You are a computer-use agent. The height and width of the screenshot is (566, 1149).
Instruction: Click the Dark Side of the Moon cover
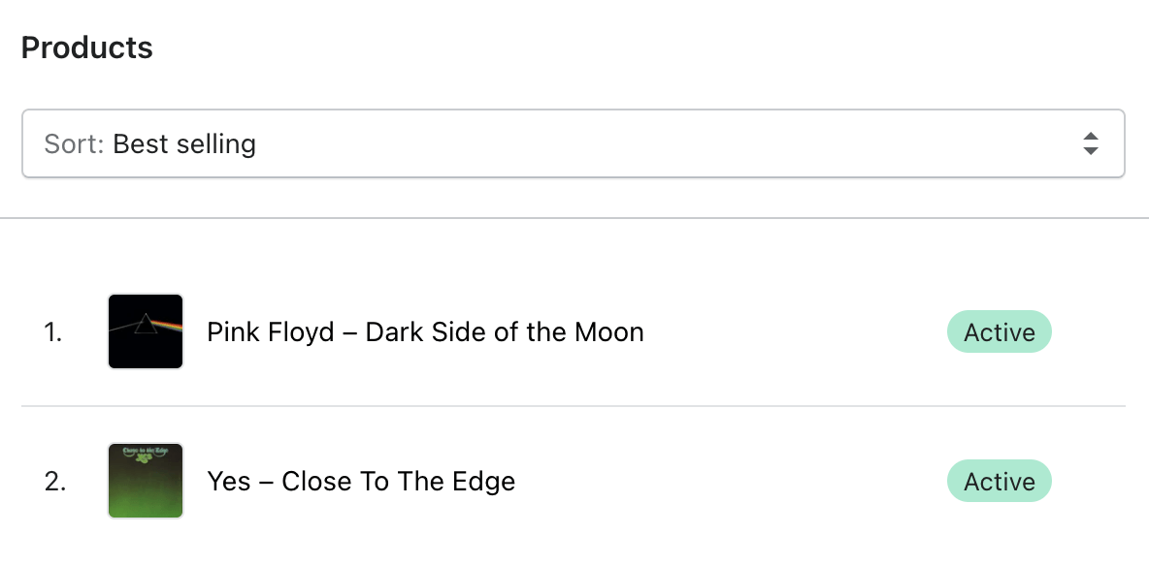(x=146, y=331)
